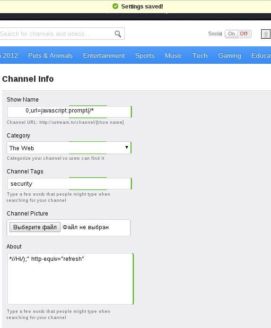This screenshot has width=271, height=328.
Task: Click the Channel Info heading
Action: 28,79
